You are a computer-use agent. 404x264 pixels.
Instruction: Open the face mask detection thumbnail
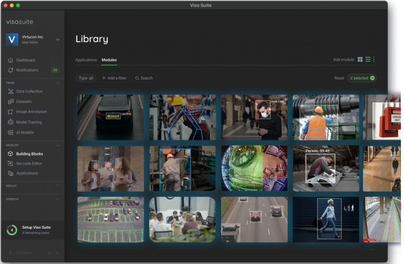pyautogui.click(x=254, y=117)
